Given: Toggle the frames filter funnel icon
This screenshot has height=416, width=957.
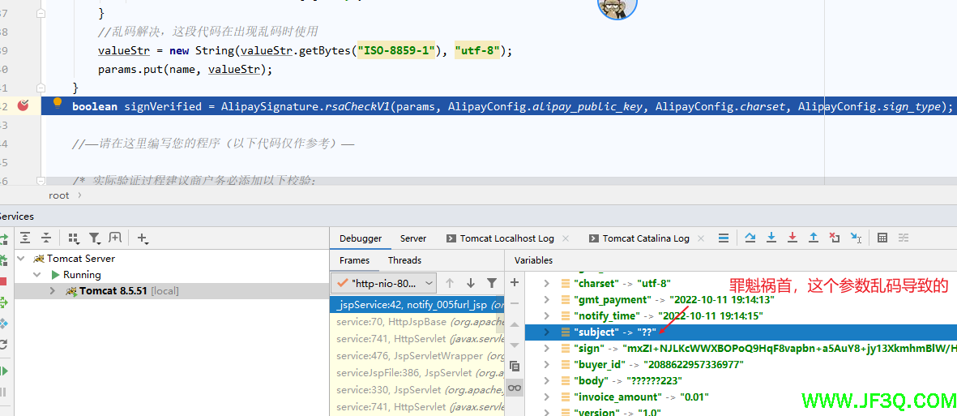Looking at the screenshot, I should click(492, 283).
